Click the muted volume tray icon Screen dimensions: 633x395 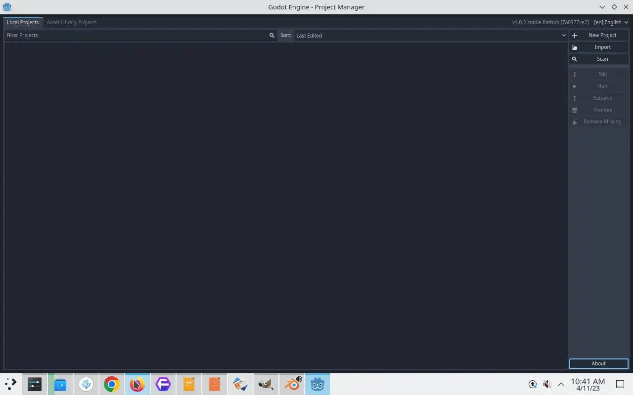pyautogui.click(x=547, y=384)
